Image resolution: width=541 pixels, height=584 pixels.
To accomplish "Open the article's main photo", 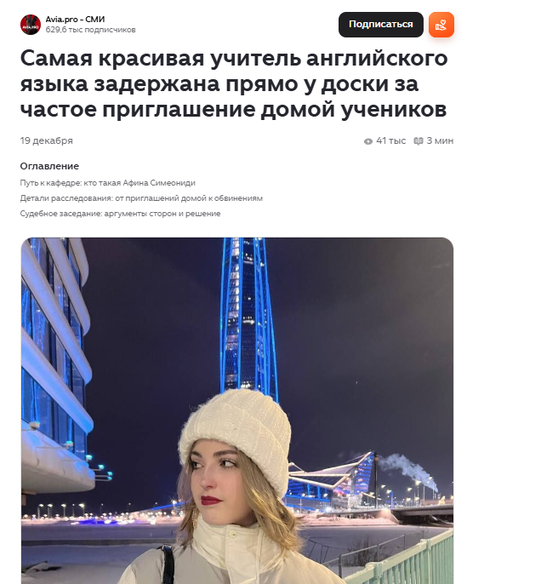I will point(237,410).
